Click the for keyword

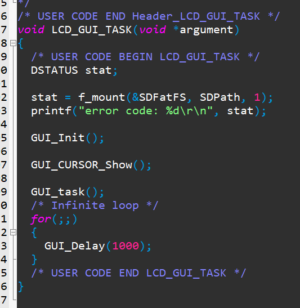coord(41,219)
